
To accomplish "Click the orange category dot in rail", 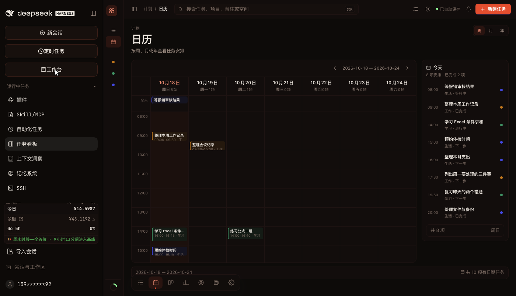I will click(x=113, y=62).
